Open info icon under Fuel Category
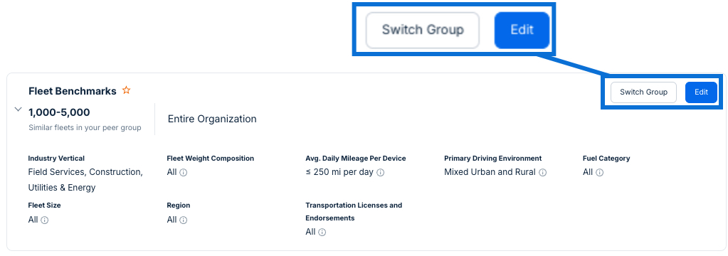Screen dimensions: 728x256 click(599, 173)
